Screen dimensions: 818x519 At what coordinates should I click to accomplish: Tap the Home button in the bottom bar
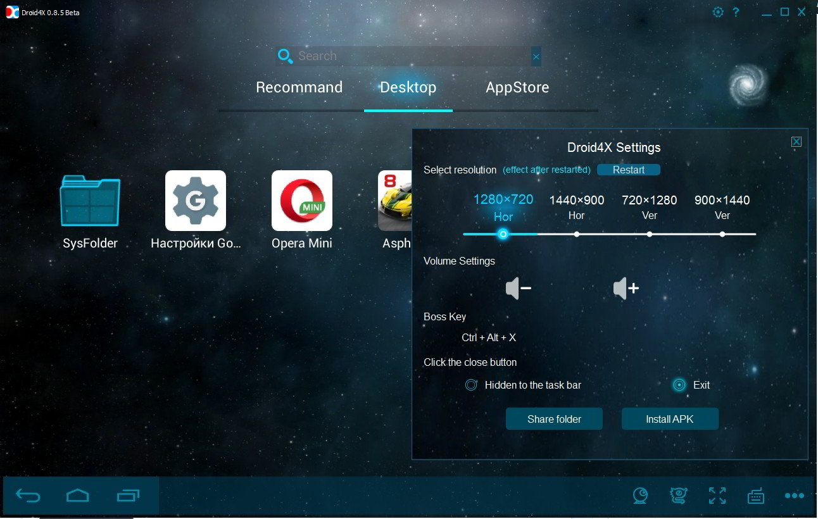click(77, 496)
